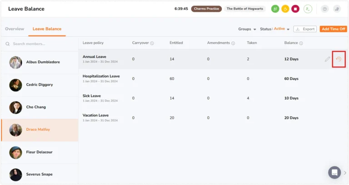Click the 20 Days balance value
Viewport: 349px width, 185px height.
[x=291, y=118]
